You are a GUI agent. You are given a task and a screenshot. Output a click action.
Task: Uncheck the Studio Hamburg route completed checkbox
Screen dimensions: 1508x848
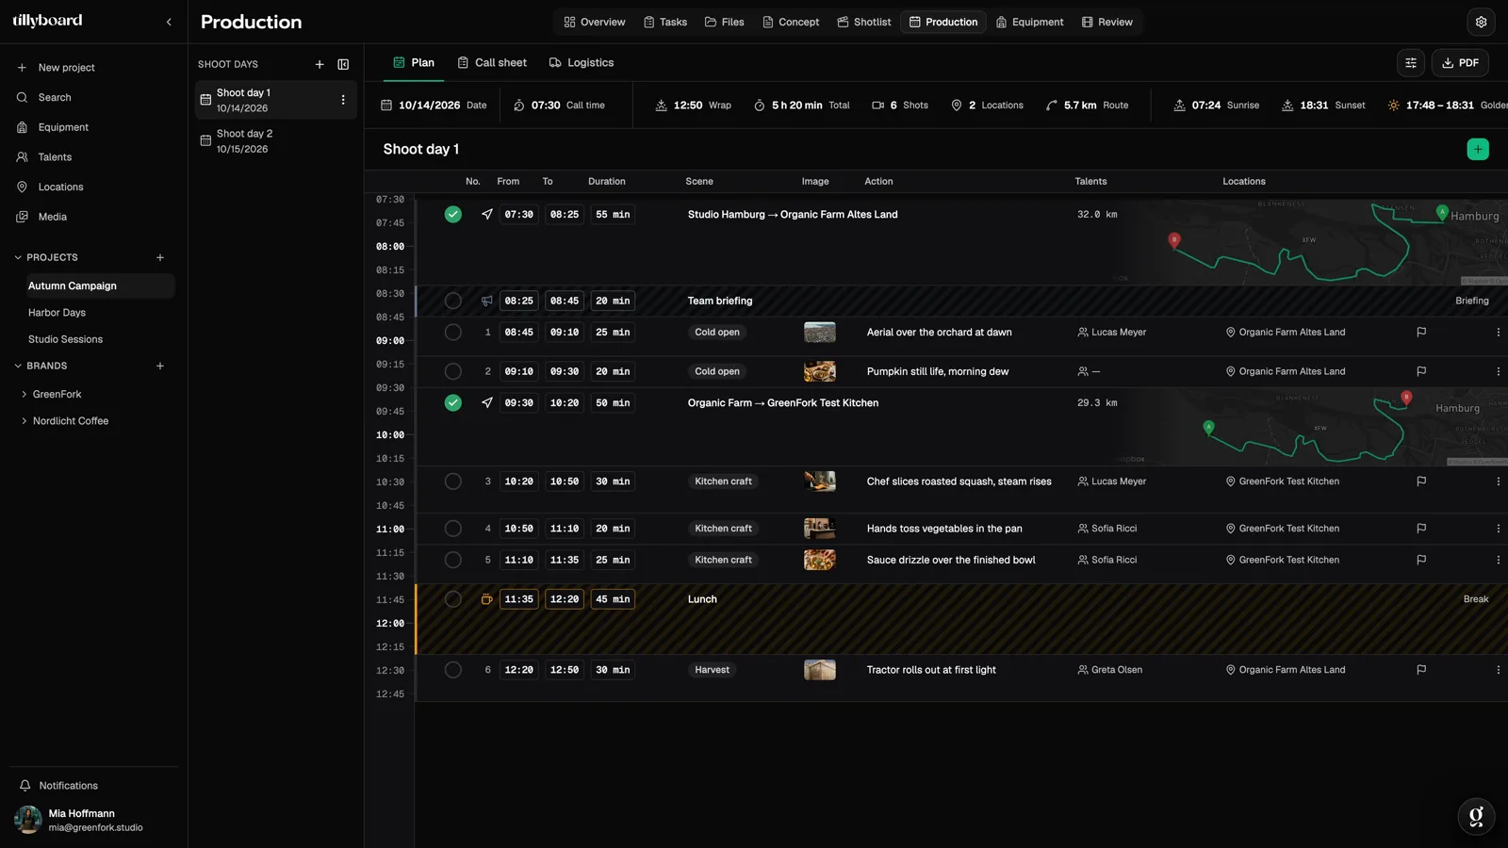coord(453,215)
